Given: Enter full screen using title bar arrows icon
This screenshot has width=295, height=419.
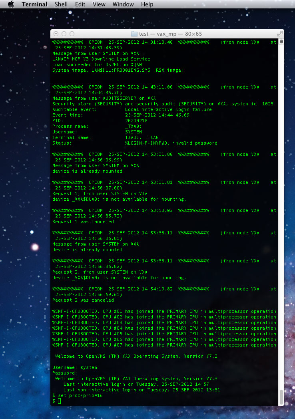Looking at the screenshot, I should (279, 34).
